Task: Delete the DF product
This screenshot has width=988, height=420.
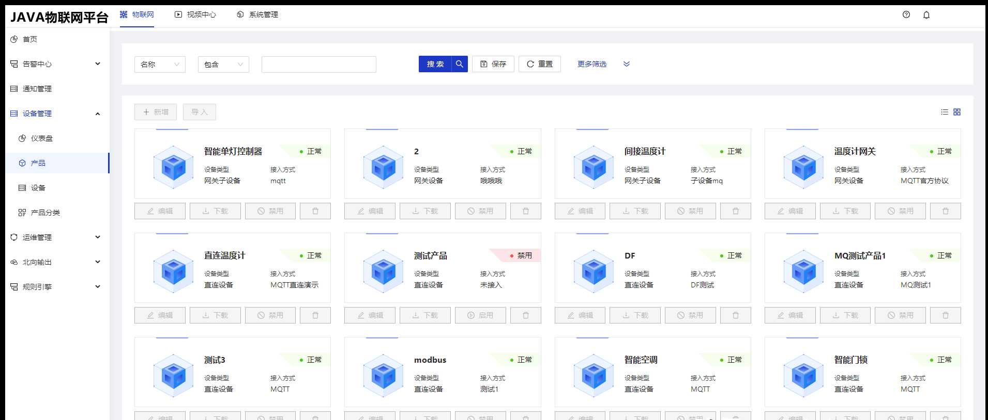Action: point(736,315)
